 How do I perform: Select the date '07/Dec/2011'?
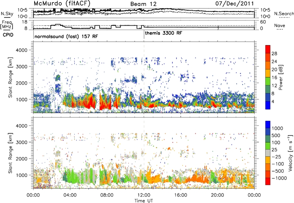(x=234, y=4)
